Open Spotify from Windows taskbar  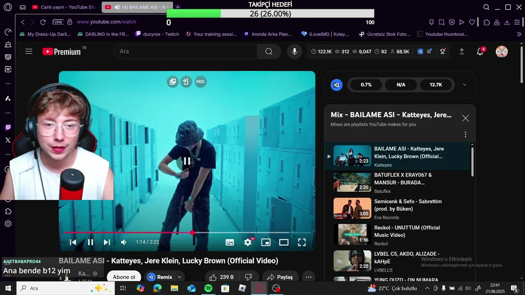208,288
